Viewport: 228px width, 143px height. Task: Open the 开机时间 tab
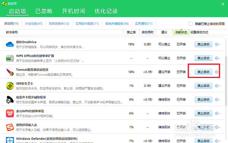pos(74,11)
